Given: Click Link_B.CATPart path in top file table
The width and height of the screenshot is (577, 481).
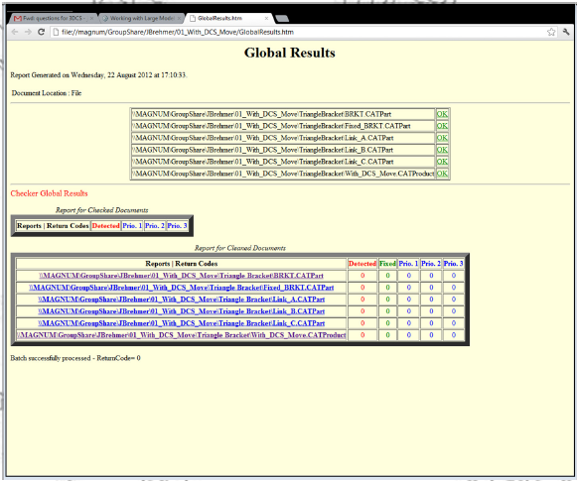Looking at the screenshot, I should (x=263, y=150).
